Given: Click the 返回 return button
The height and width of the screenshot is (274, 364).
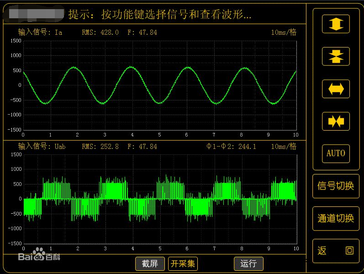Looking at the screenshot, I should click(x=336, y=251).
